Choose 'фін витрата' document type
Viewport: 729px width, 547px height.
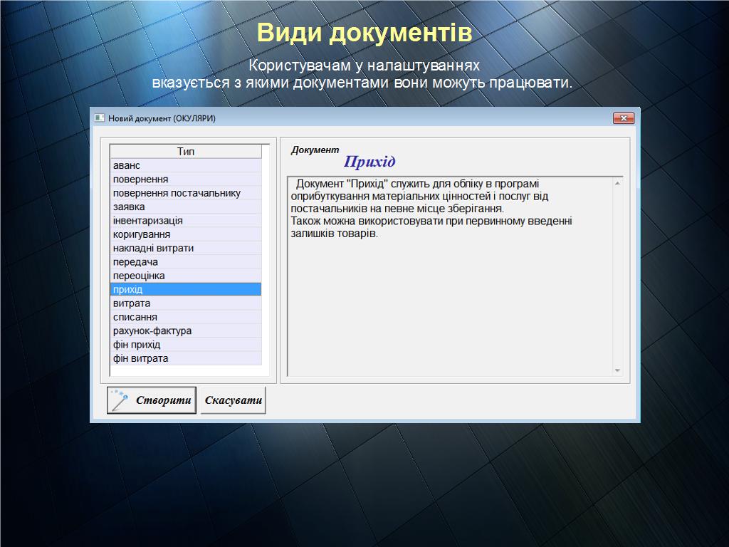(185, 358)
